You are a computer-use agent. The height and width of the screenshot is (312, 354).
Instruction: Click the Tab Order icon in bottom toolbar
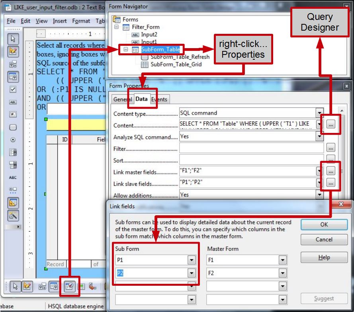(x=93, y=286)
